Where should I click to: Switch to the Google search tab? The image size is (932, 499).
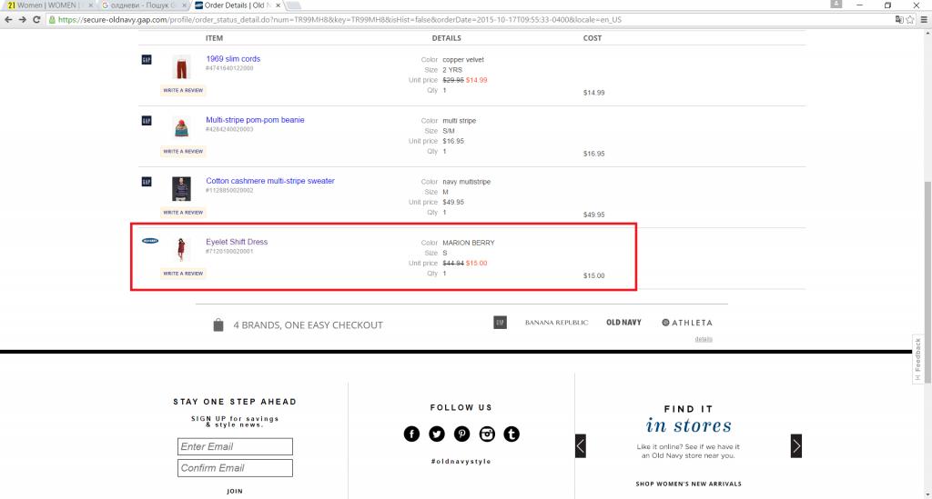[141, 5]
